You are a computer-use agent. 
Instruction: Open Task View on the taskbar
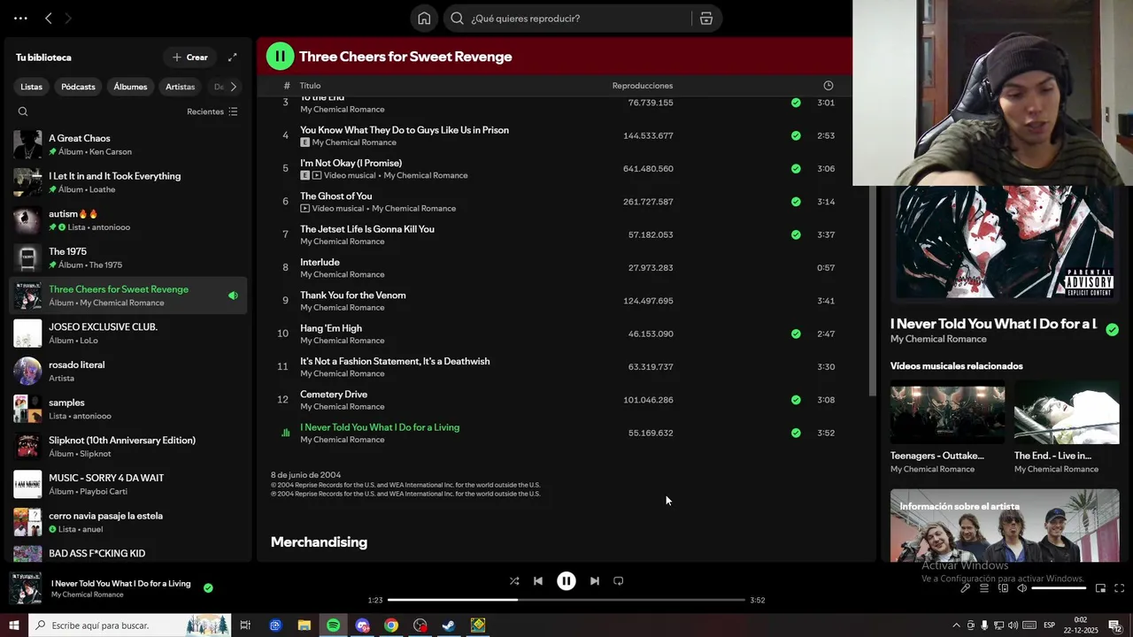tap(246, 625)
